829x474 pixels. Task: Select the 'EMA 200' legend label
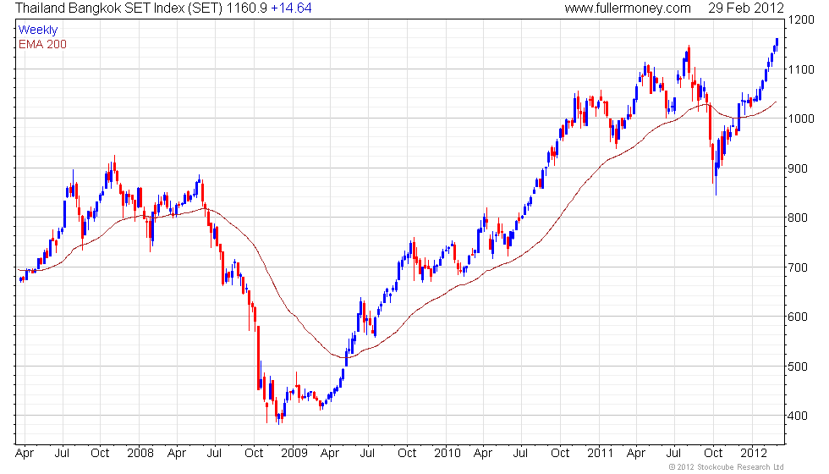pos(43,44)
